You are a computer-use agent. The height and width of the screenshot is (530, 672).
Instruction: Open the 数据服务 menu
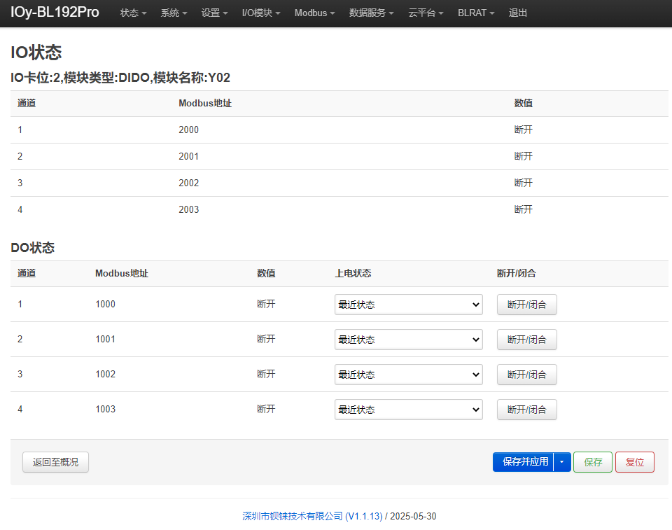(x=371, y=13)
